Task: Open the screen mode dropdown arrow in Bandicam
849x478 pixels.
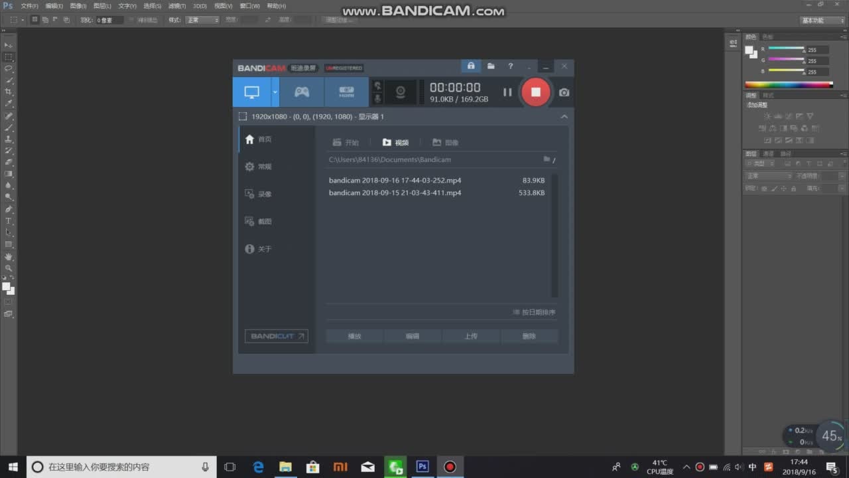Action: [275, 92]
